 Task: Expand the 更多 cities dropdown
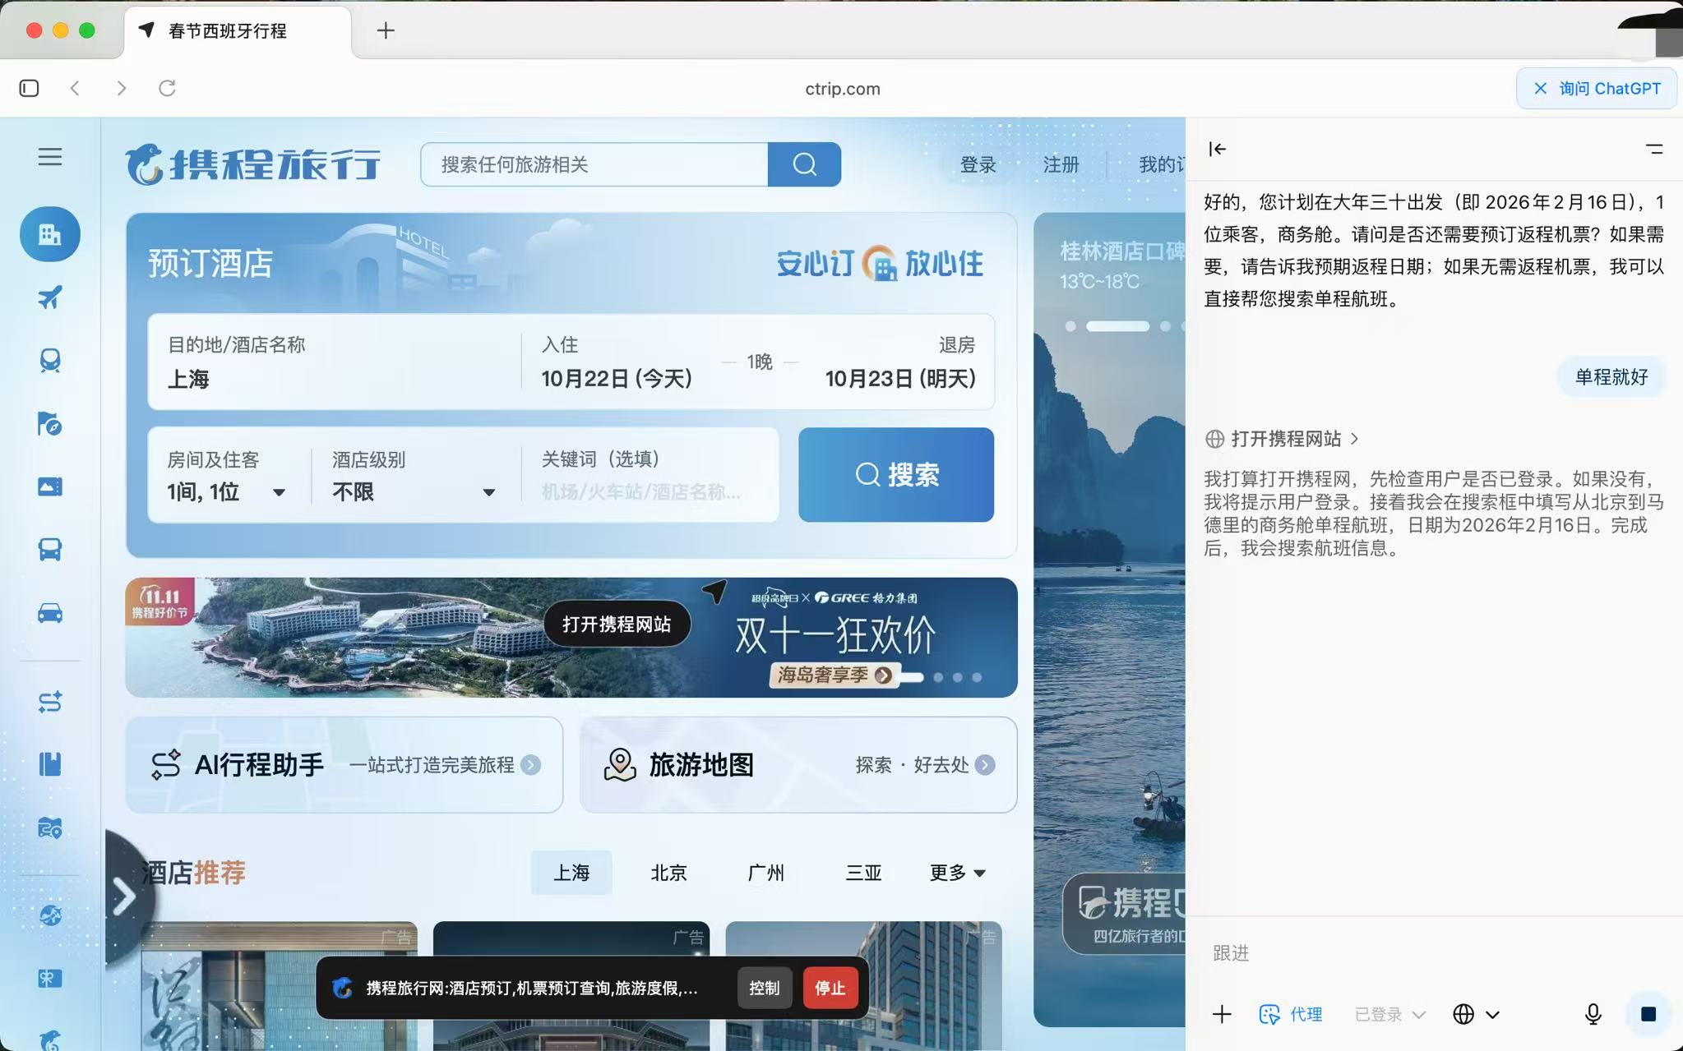tap(957, 873)
